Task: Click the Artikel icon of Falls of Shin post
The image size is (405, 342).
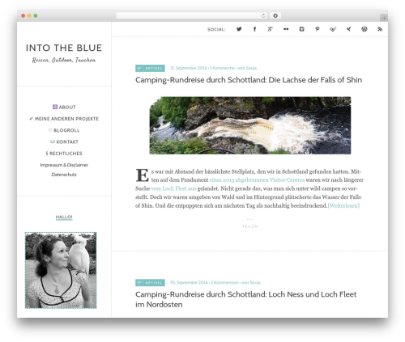Action: tap(139, 68)
